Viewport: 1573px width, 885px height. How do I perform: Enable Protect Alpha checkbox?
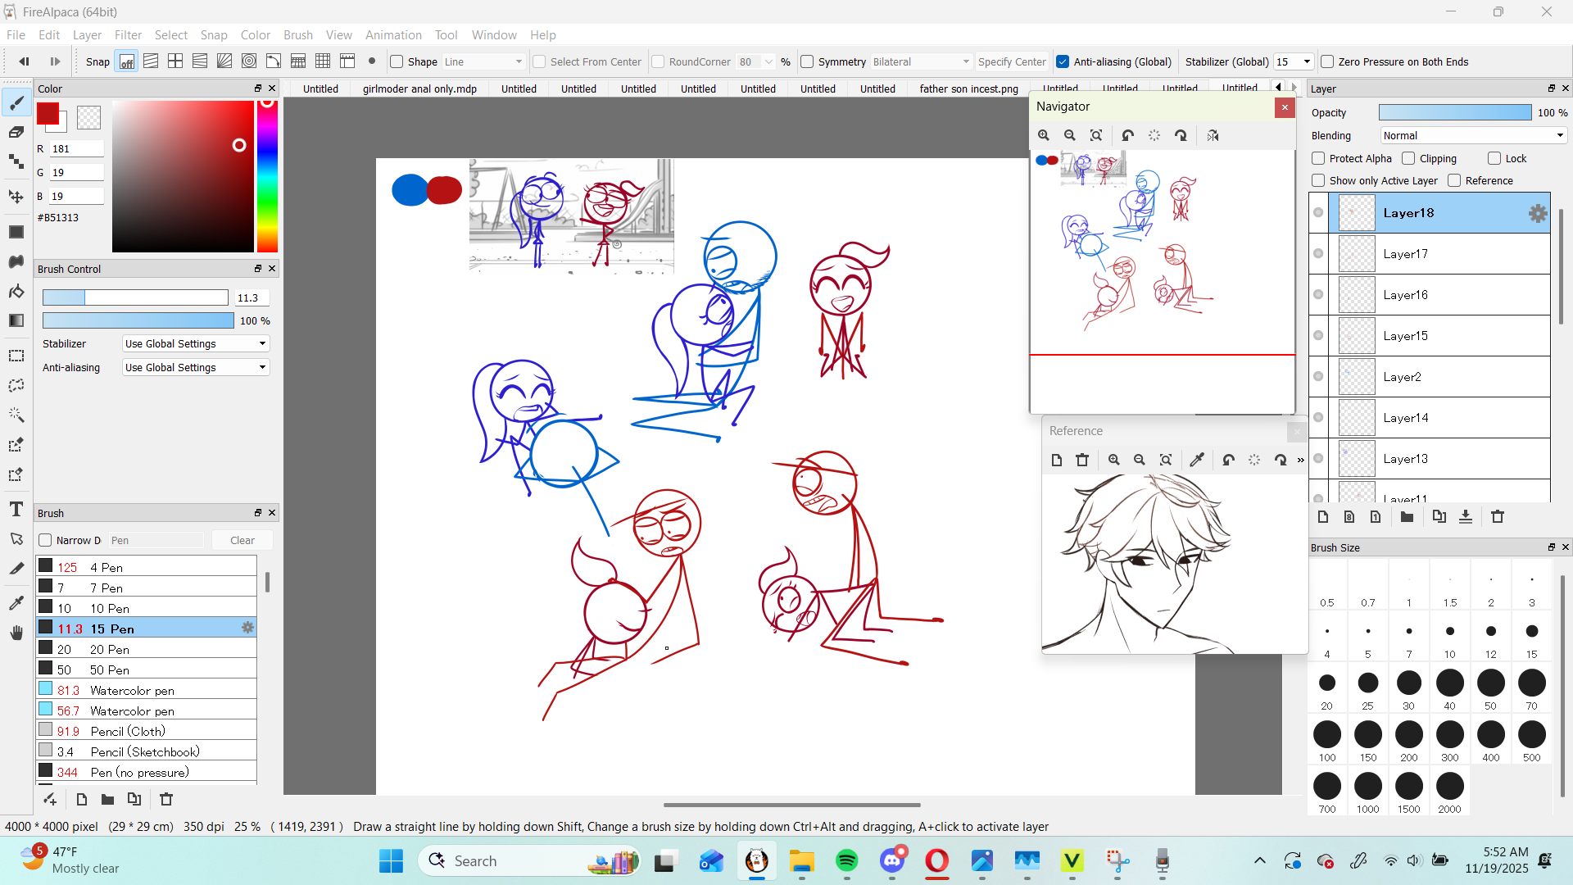click(1318, 158)
